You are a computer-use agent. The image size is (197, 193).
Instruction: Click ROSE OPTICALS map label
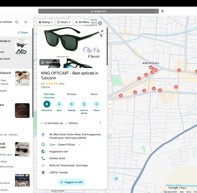tap(151, 63)
